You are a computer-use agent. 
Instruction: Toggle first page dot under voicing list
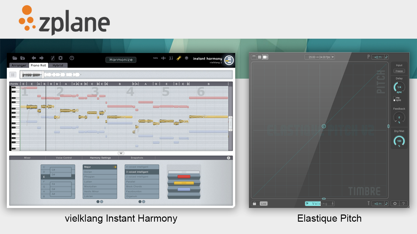pyautogui.click(x=140, y=201)
